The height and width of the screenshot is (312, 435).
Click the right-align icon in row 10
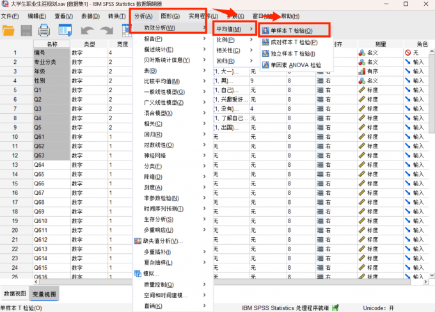(320, 137)
